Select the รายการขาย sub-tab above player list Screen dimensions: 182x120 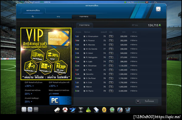click(x=84, y=25)
